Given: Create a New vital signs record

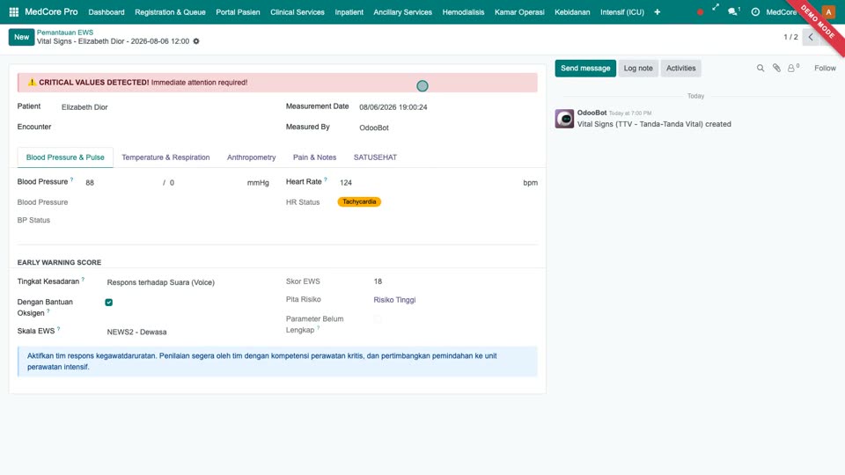Looking at the screenshot, I should 21,37.
